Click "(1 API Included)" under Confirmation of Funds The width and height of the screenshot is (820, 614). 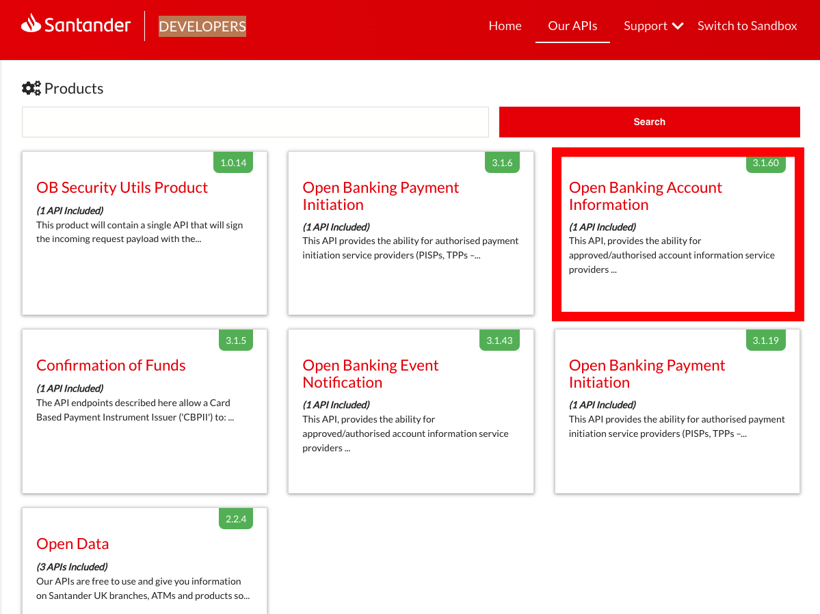[70, 388]
